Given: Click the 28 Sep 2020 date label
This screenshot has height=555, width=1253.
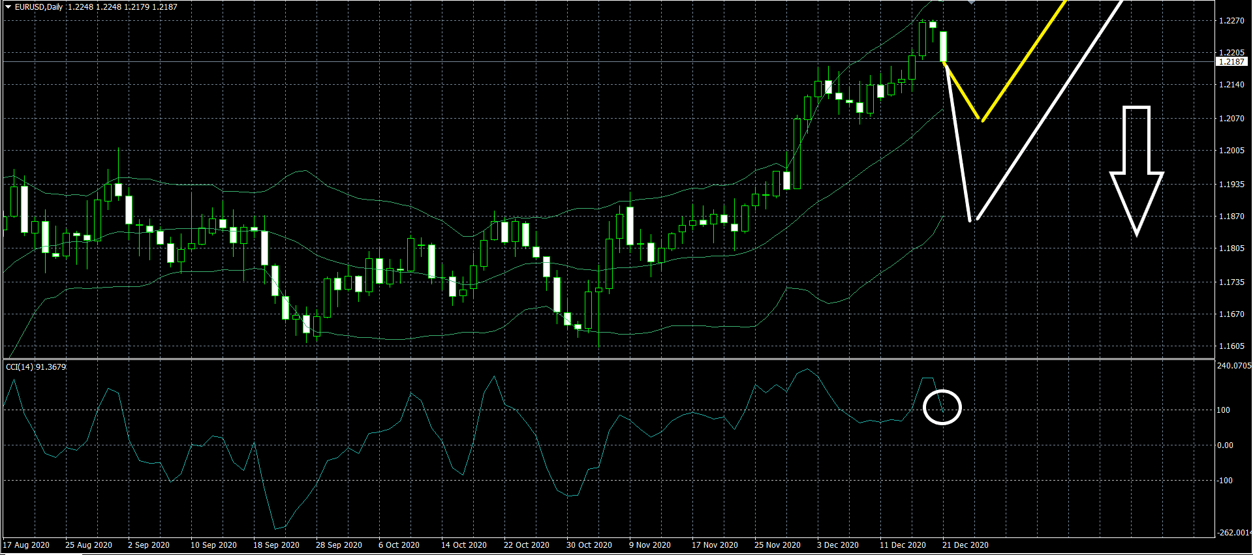Looking at the screenshot, I should (339, 545).
